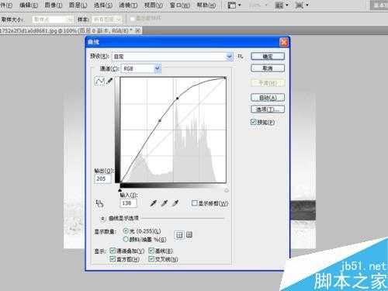The width and height of the screenshot is (388, 291).
Task: Open the 通道(C) RGB channel dropdown
Action: pos(141,68)
